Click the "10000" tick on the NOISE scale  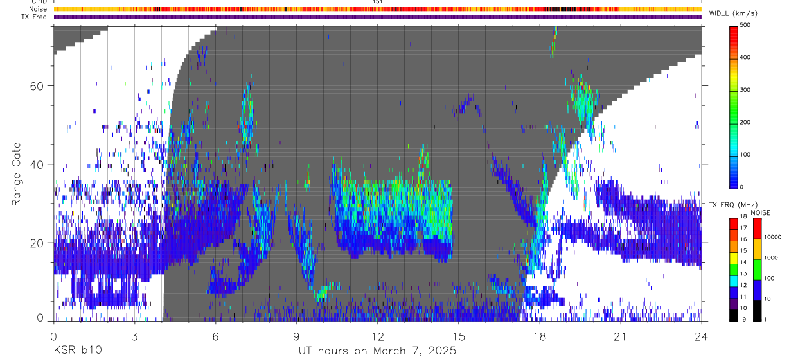(x=773, y=237)
